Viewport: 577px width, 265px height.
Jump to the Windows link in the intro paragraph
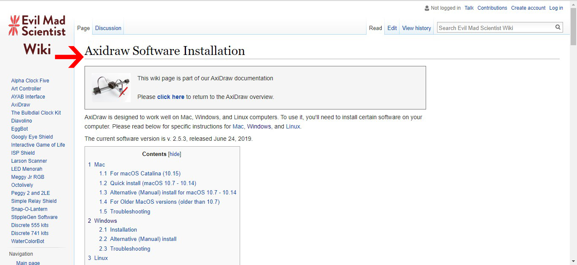(x=259, y=126)
